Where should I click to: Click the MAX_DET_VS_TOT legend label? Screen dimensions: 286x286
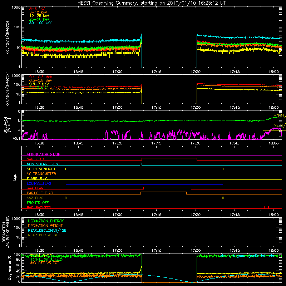click(x=44, y=263)
